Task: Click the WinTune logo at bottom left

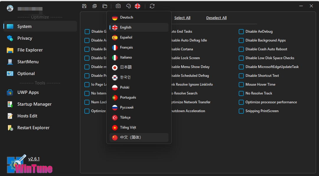Action: [x=30, y=165]
